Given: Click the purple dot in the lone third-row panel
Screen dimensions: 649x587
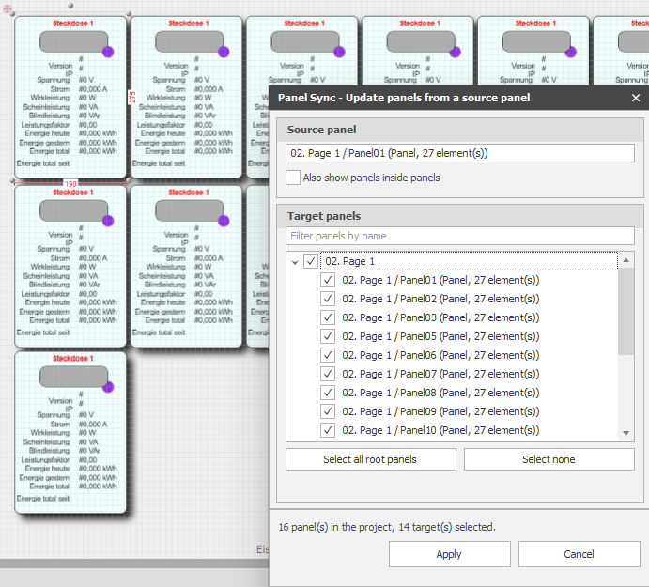Looking at the screenshot, I should click(108, 387).
